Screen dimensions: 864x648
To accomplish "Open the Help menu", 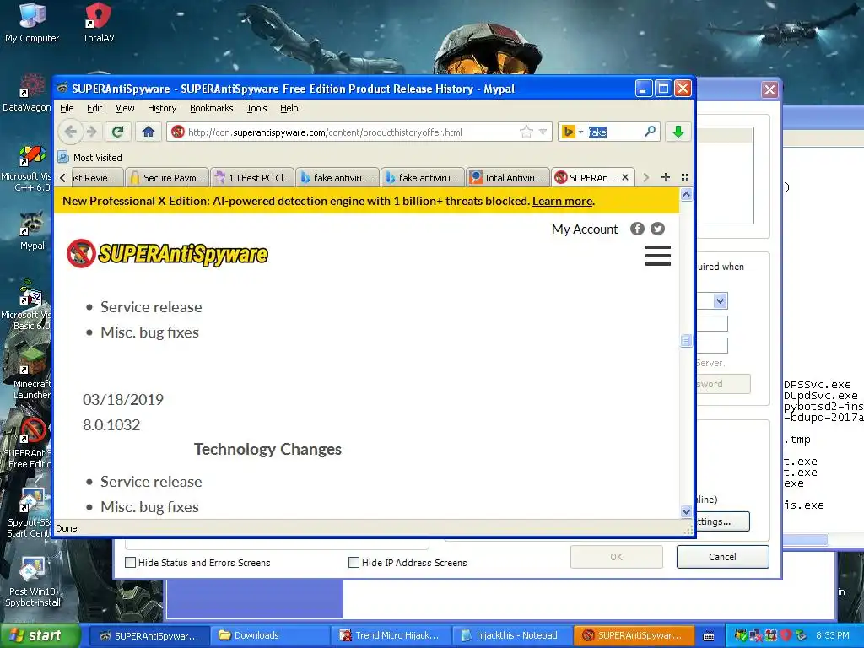I will point(289,108).
